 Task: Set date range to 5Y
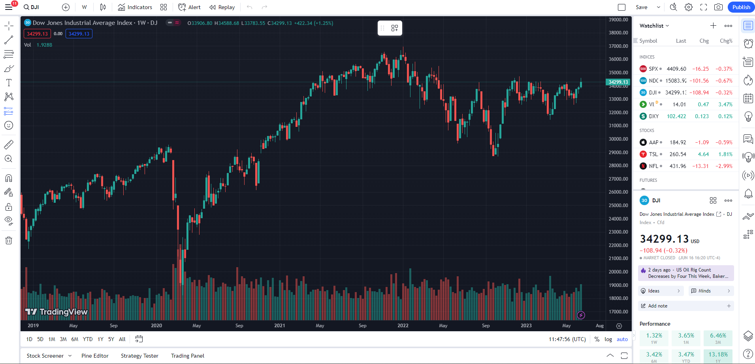click(x=111, y=339)
